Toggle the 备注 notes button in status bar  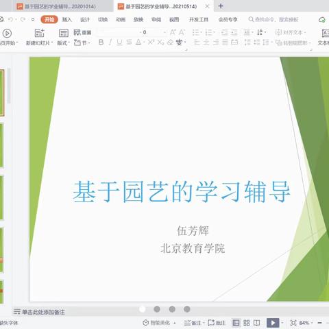193,323
